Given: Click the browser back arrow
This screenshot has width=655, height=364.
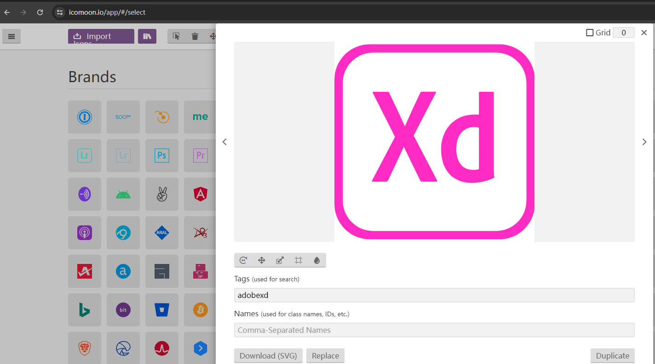Looking at the screenshot, I should click(x=7, y=12).
